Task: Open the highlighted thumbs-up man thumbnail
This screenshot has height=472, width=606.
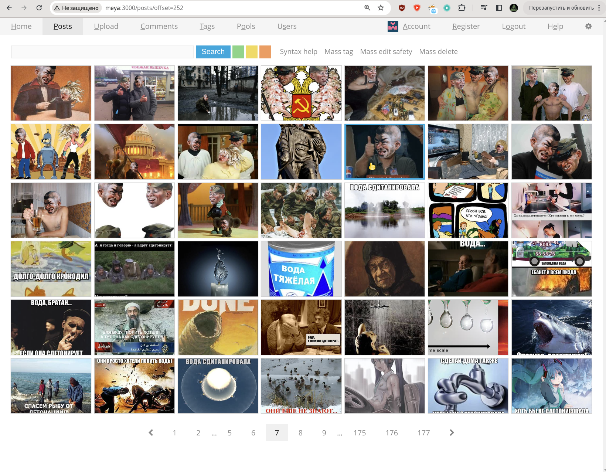Action: tap(385, 152)
